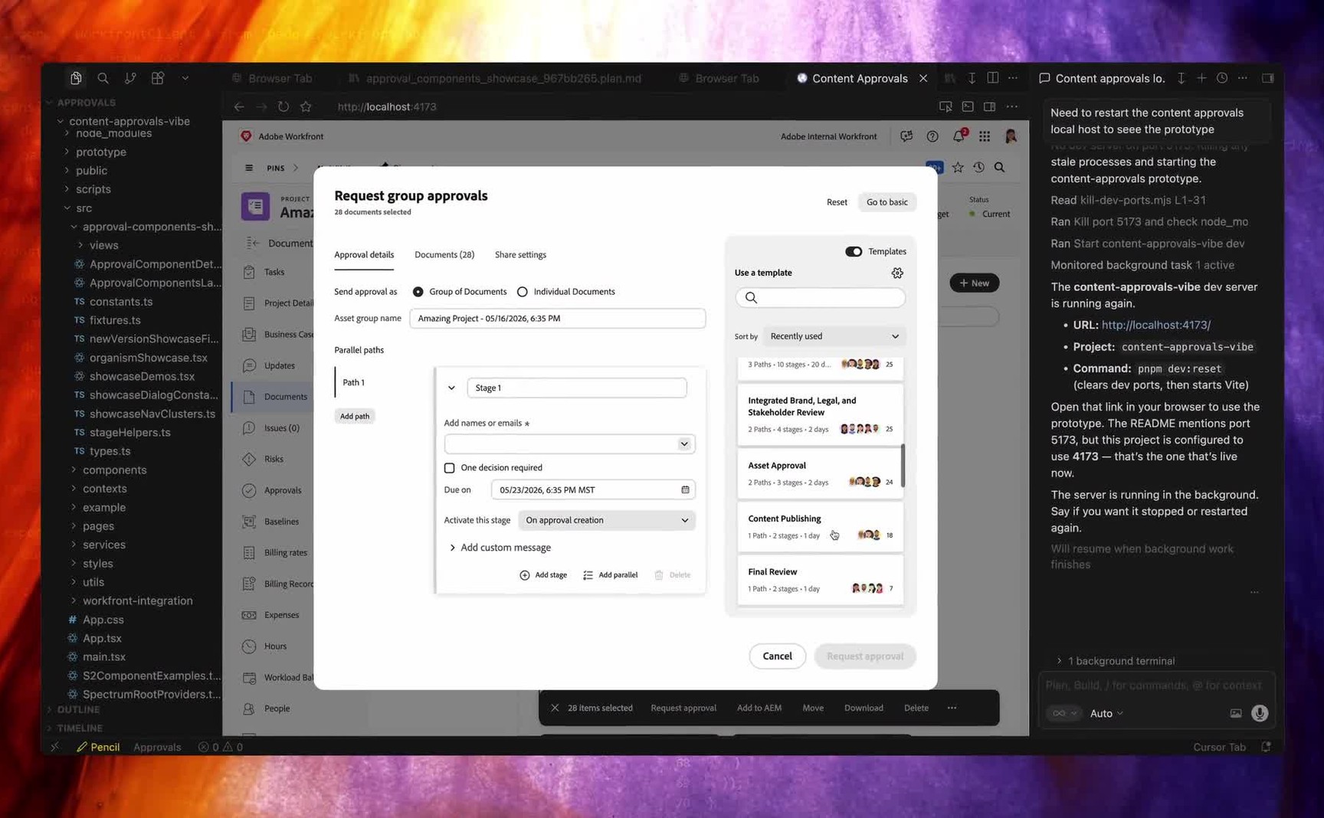1324x818 pixels.
Task: Click Asset group name input field
Action: click(557, 319)
